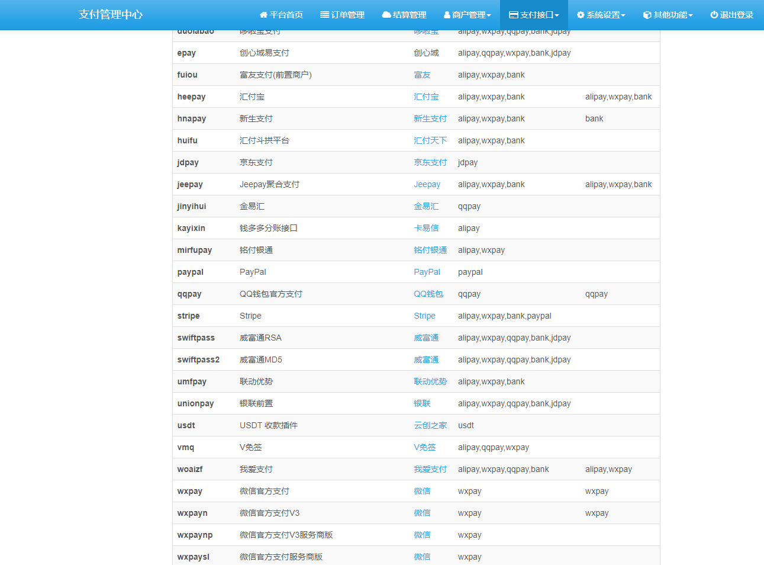Viewport: 764px width, 565px height.
Task: Open 威富通 link in swiftpass row
Action: [x=426, y=338]
